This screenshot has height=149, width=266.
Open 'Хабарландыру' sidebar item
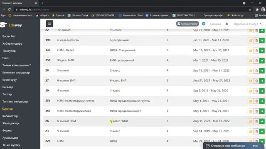coord(12,43)
